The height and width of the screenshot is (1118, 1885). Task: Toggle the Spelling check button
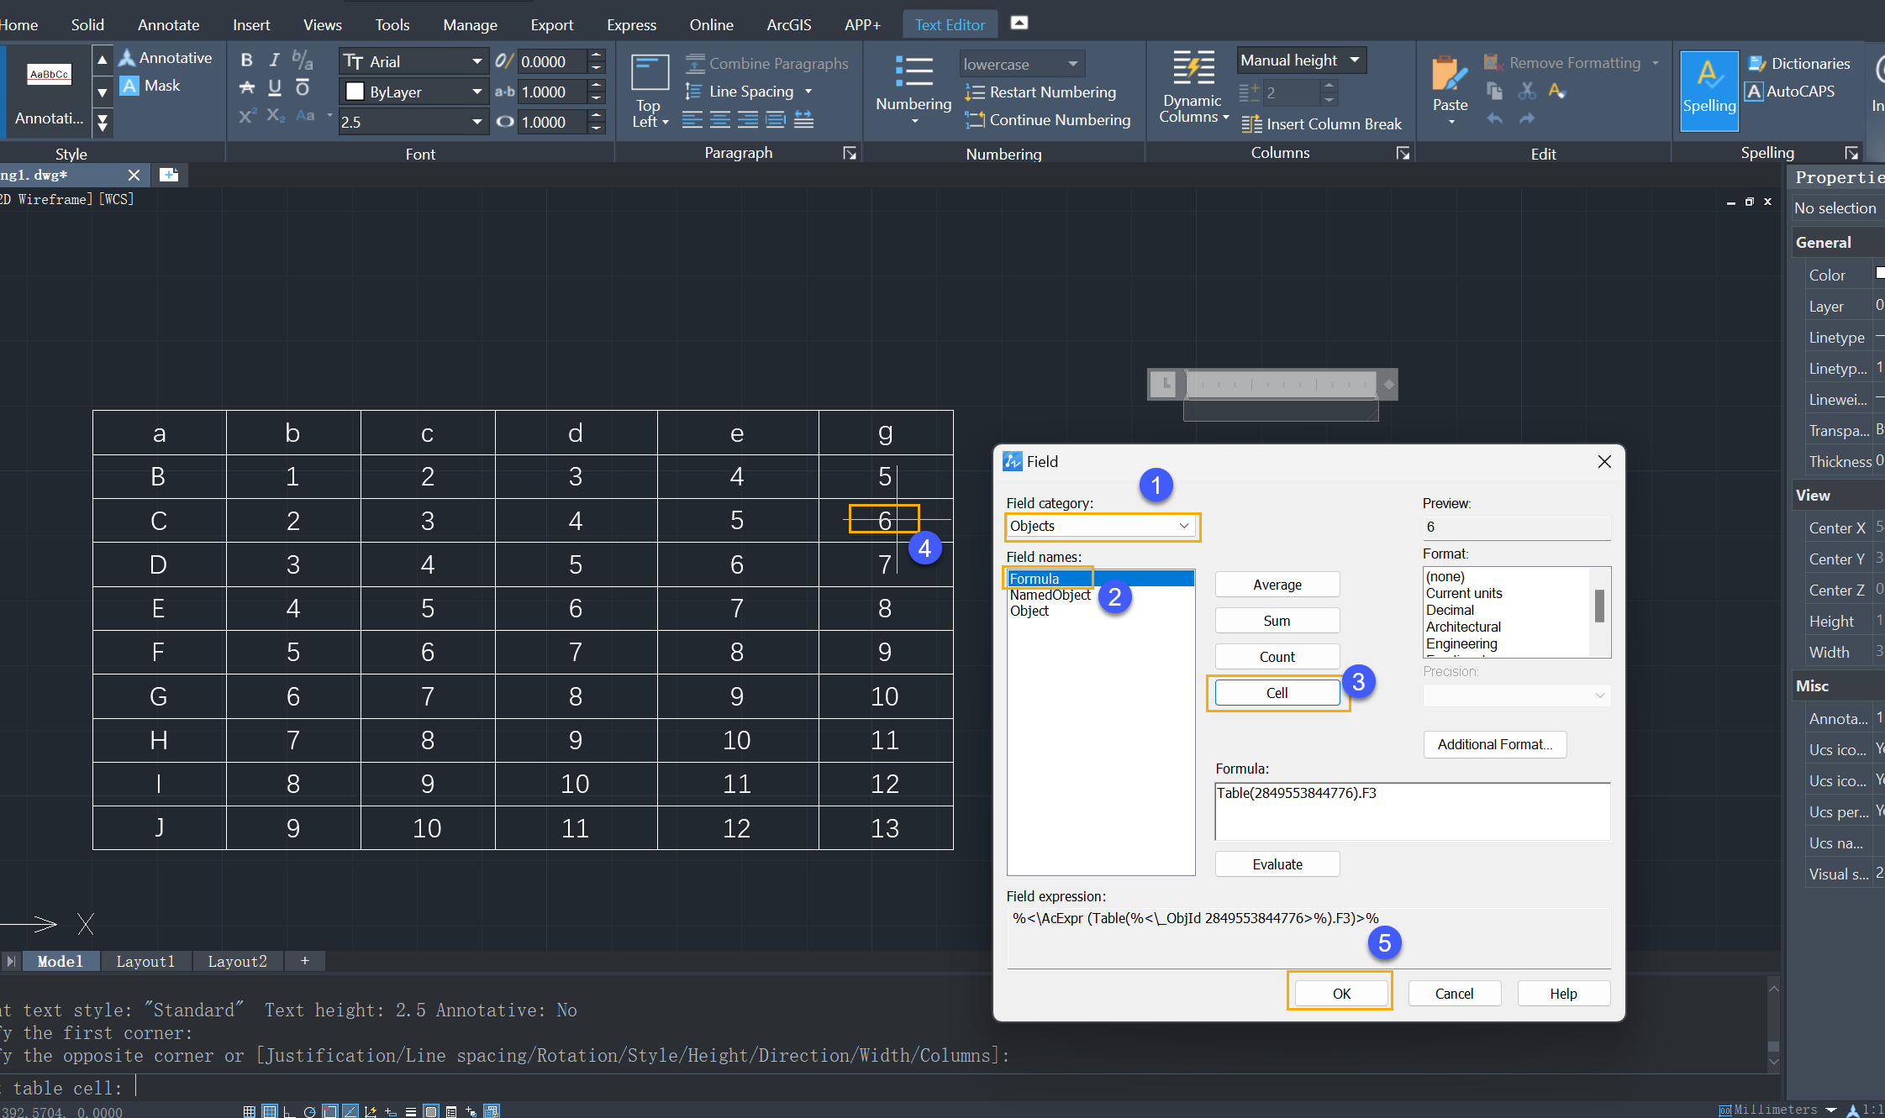(x=1709, y=90)
